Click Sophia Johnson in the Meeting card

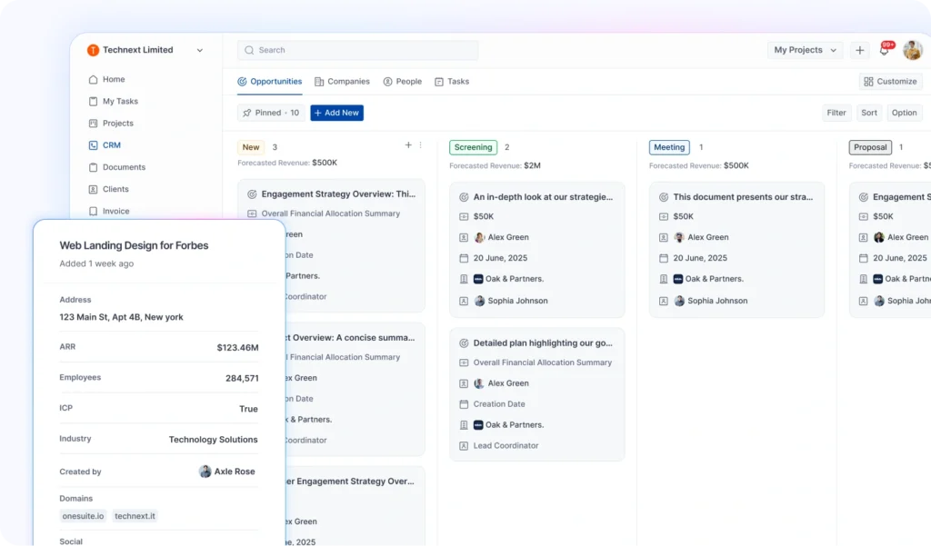coord(717,301)
